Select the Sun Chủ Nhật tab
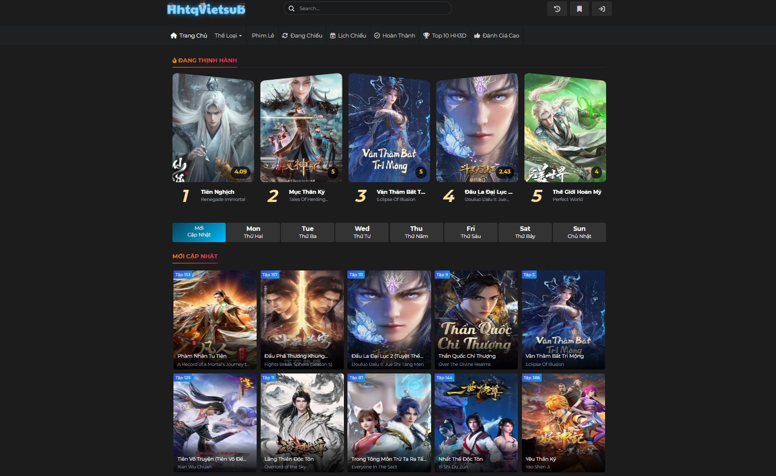Viewport: 776px width, 476px height. coord(579,232)
